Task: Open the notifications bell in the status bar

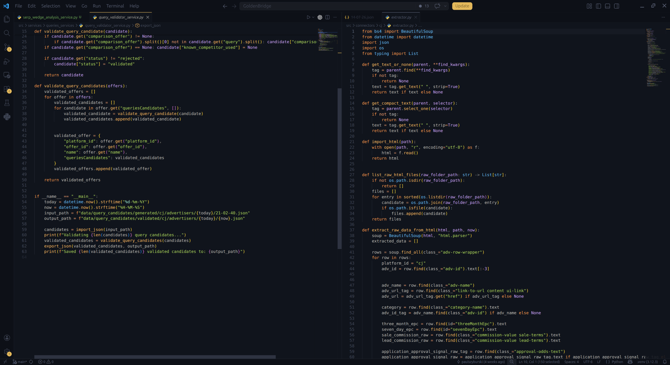Action: click(665, 362)
